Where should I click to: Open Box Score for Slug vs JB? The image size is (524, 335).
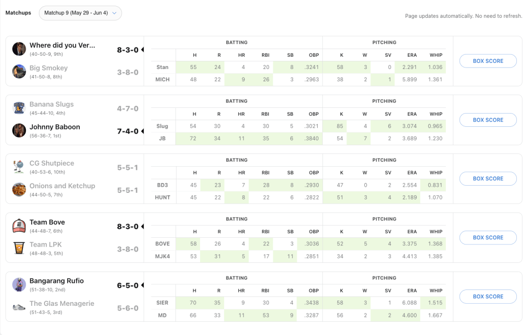[x=488, y=120]
